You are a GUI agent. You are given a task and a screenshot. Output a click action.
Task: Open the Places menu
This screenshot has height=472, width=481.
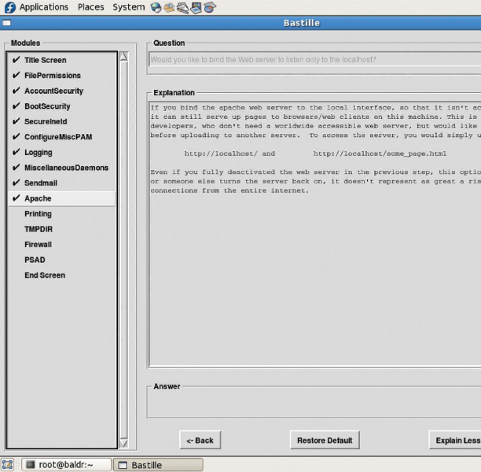click(91, 7)
